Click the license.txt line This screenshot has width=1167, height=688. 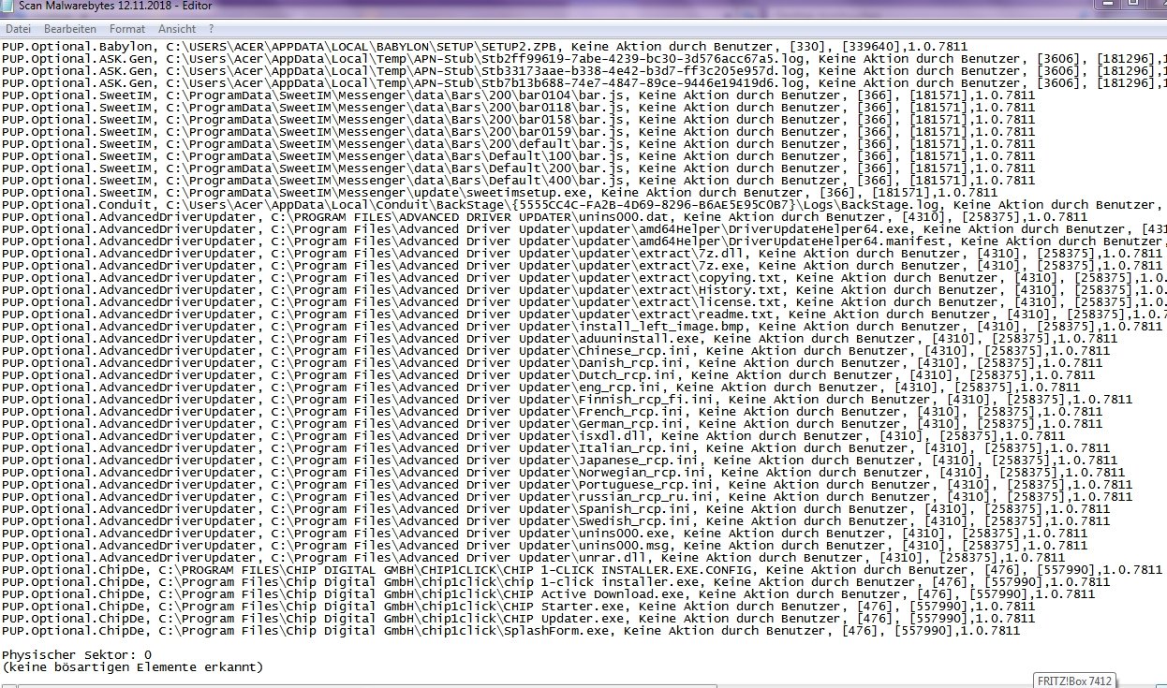click(x=583, y=301)
